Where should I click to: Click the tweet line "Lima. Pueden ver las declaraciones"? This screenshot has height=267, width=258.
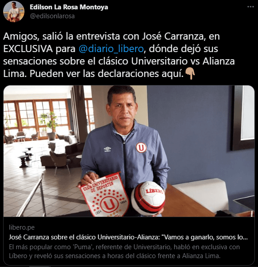coord(93,73)
